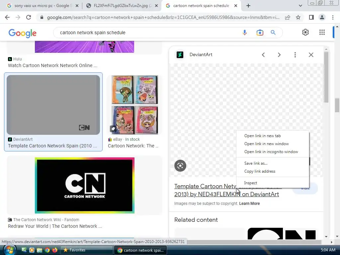The width and height of the screenshot is (340, 255).
Task: Click the browser forward arrow
Action: pos(18,17)
